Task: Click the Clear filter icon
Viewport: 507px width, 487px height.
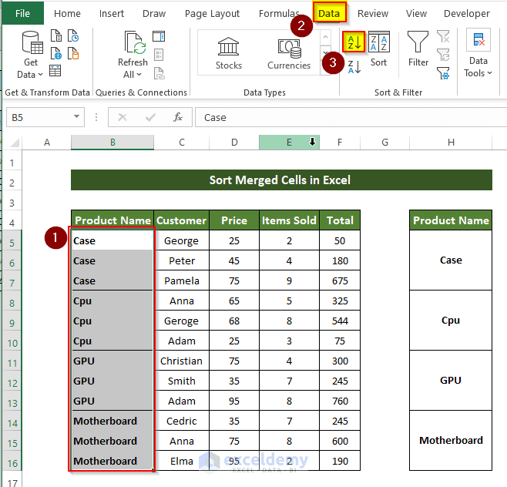Action: pos(443,36)
